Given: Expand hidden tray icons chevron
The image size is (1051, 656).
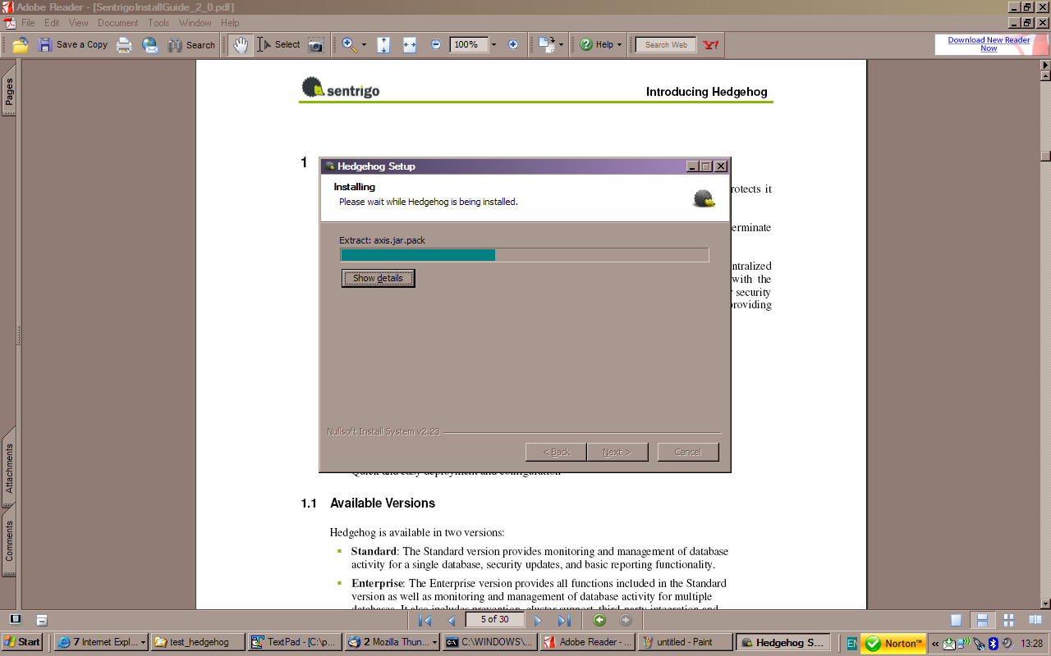Looking at the screenshot, I should point(934,644).
